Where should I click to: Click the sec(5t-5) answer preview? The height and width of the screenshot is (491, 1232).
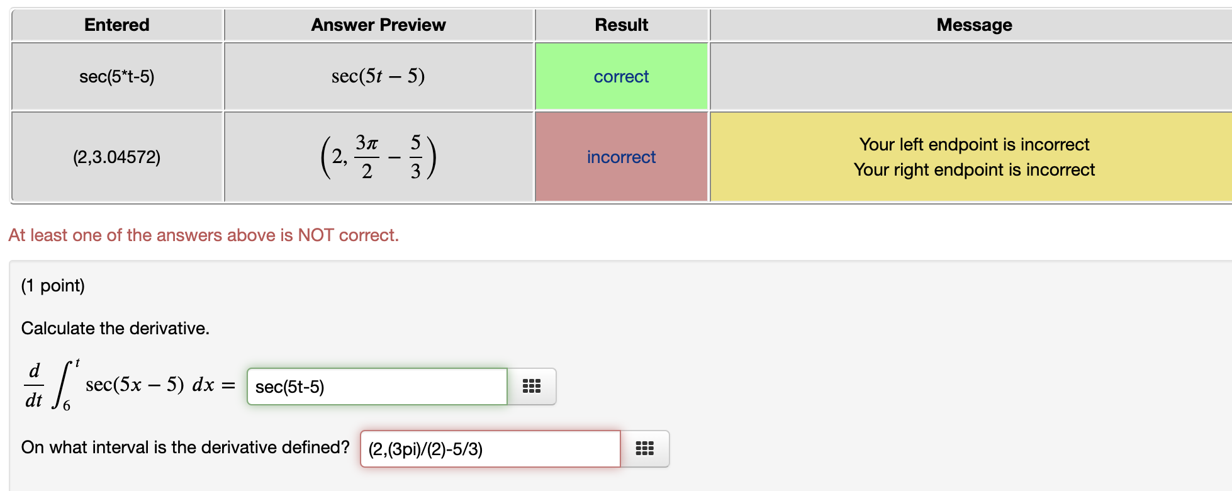pyautogui.click(x=378, y=76)
